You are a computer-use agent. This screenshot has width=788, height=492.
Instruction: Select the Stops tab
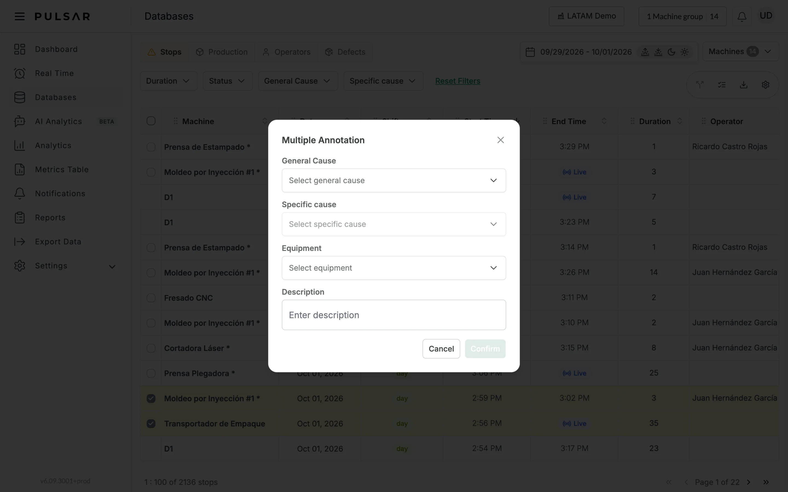(165, 52)
